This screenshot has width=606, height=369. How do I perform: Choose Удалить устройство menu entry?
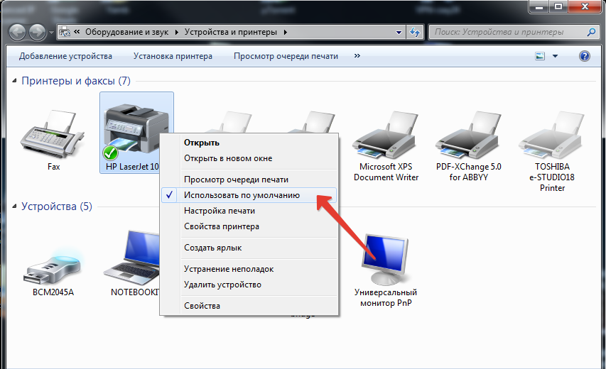pos(249,285)
